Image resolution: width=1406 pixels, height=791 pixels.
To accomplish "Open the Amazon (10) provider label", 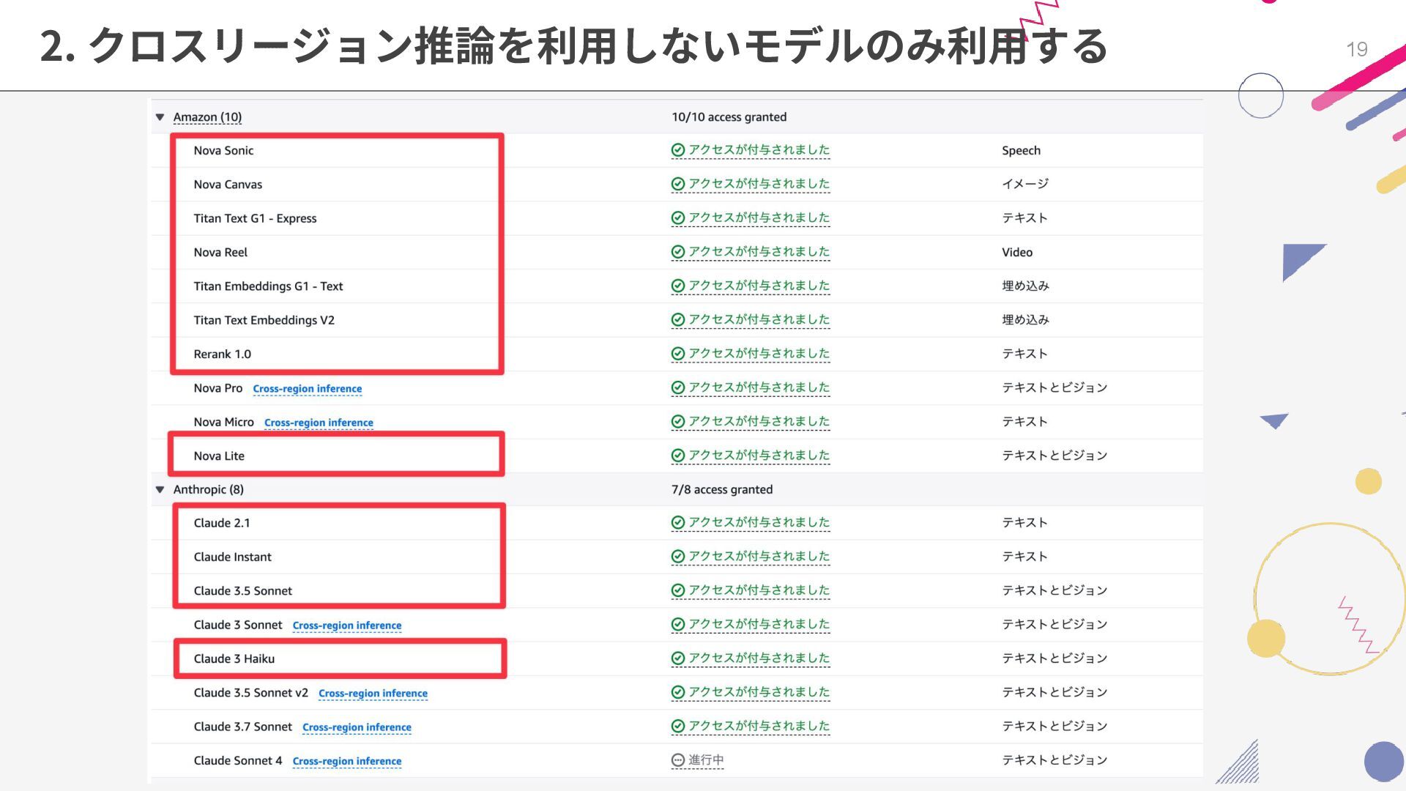I will [x=207, y=117].
